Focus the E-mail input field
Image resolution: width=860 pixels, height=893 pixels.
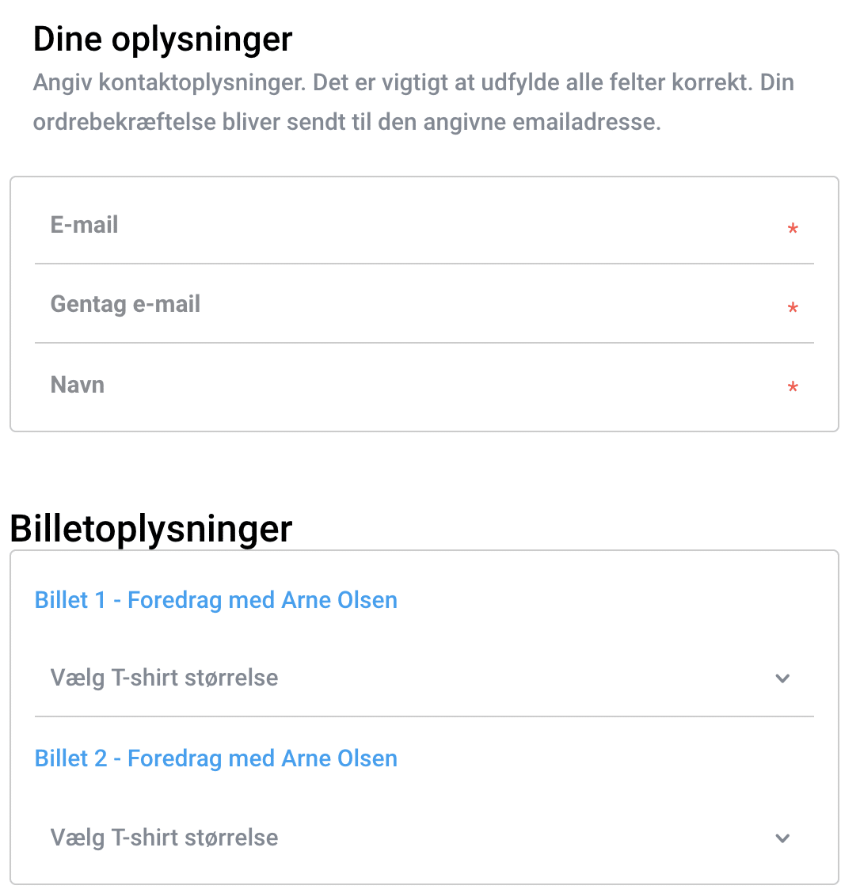click(x=424, y=226)
